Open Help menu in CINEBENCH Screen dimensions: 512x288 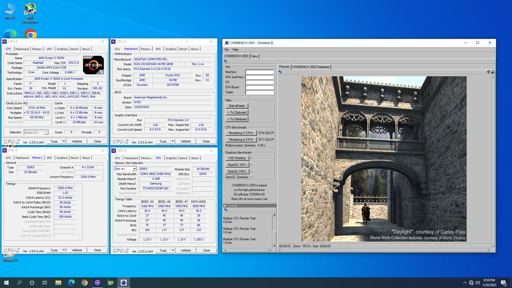click(x=235, y=50)
